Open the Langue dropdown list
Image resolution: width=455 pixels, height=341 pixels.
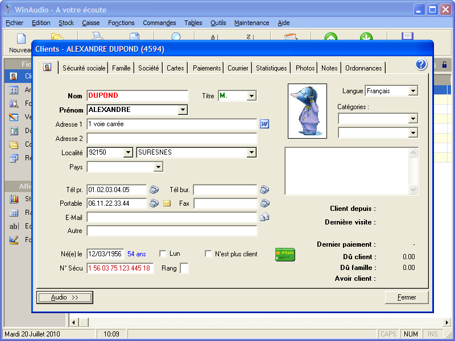(413, 91)
